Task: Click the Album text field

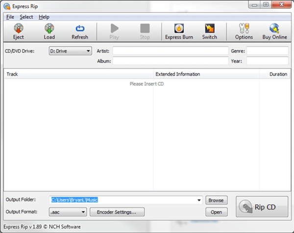Action: 171,61
